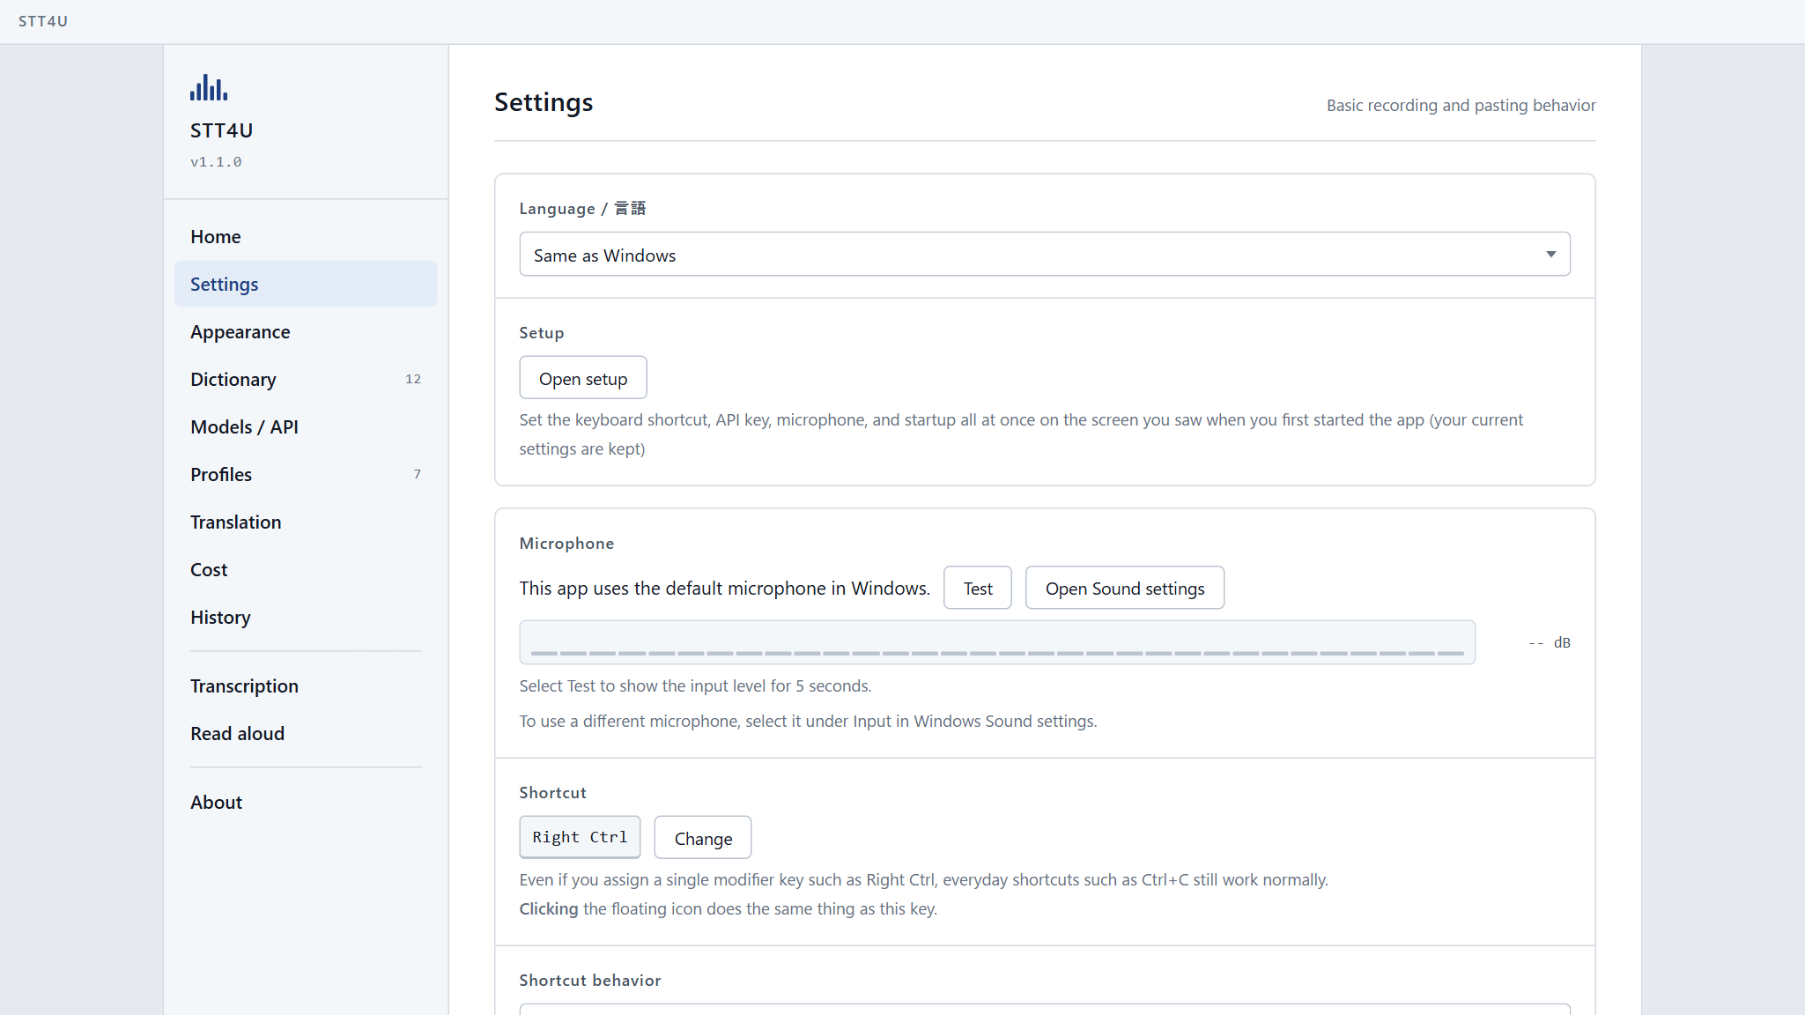Click the Shortcut behavior heading
1805x1015 pixels.
(x=590, y=980)
